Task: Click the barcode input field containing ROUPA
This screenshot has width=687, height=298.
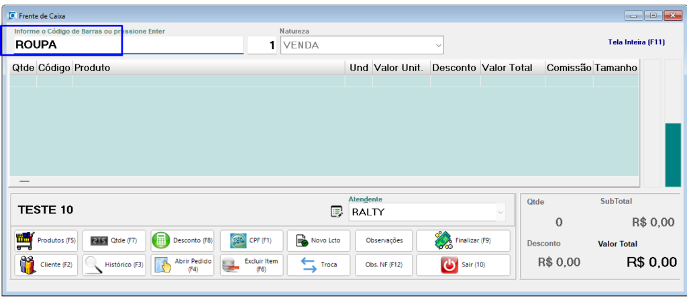Action: (127, 45)
